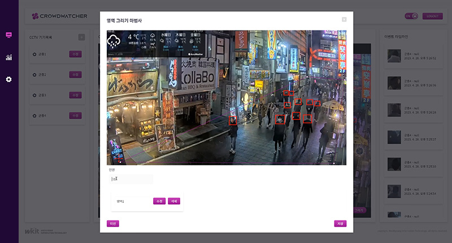Screen dimensions: 452x243
Task: Open the monitor view from the sidebar
Action: point(9,35)
